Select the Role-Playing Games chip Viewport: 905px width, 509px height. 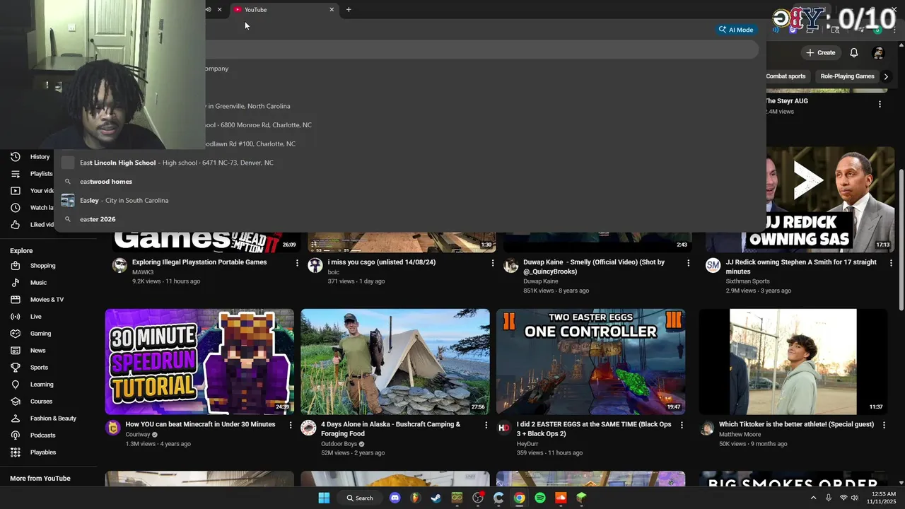tap(847, 76)
